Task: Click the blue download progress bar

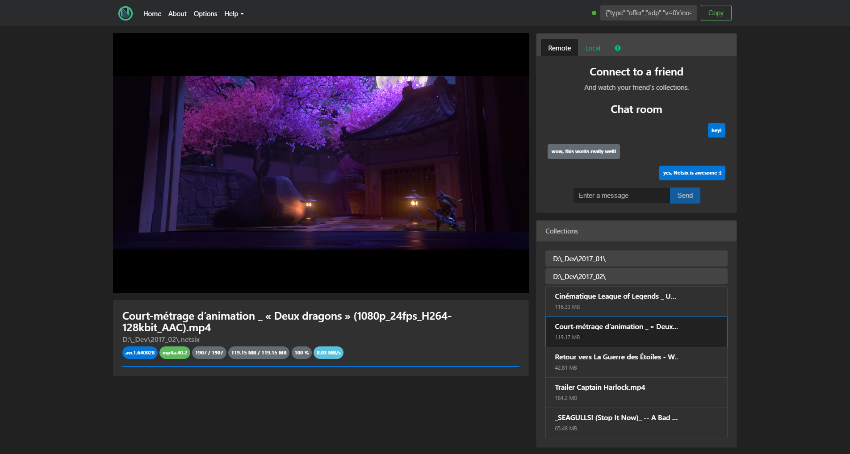Action: [x=321, y=366]
